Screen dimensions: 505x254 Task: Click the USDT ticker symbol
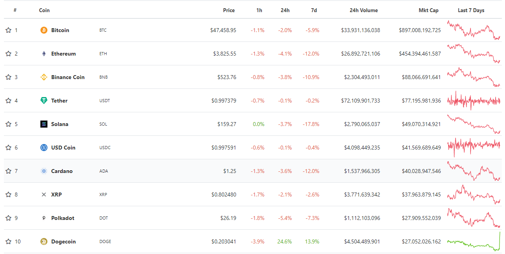(105, 101)
